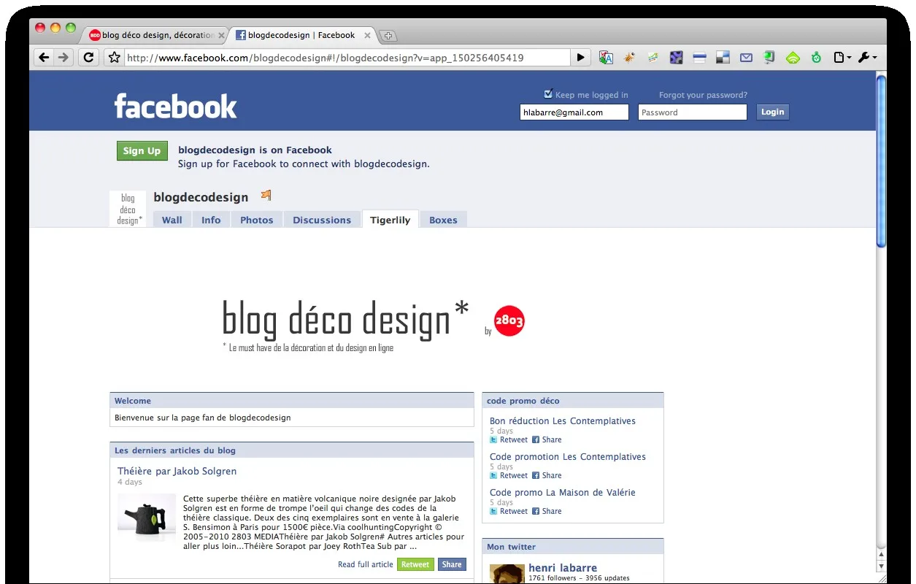The height and width of the screenshot is (584, 916).
Task: Retweet Bon réduction Les Contemplatives
Action: 509,439
